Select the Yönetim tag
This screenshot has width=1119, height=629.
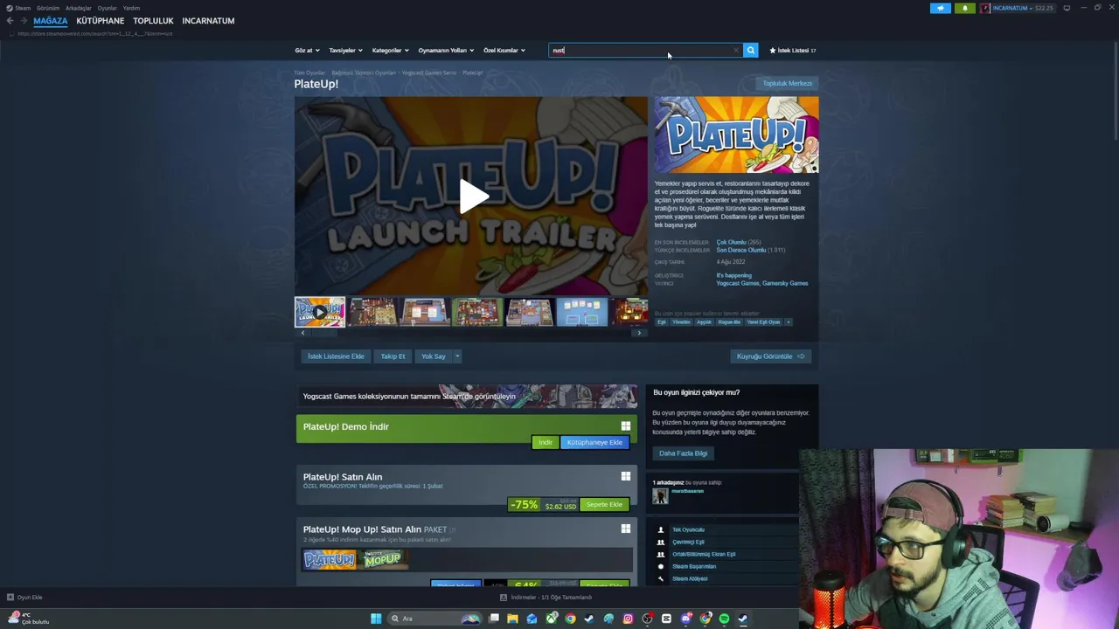click(x=681, y=322)
